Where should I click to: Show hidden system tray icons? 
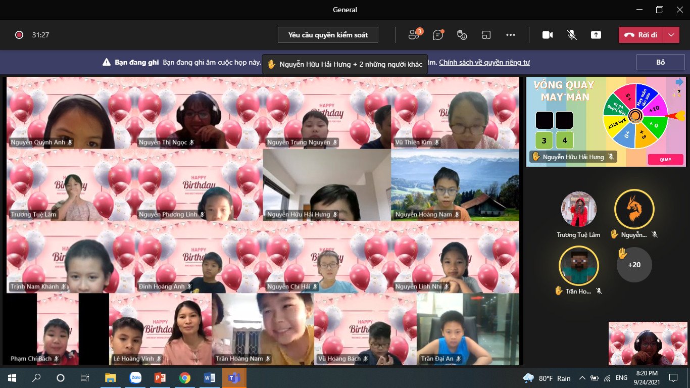click(581, 378)
